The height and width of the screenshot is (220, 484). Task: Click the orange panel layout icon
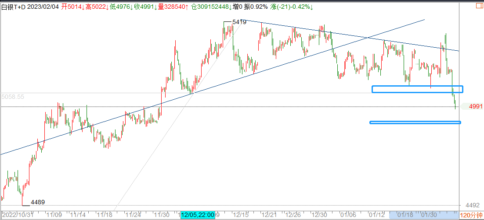click(480, 6)
